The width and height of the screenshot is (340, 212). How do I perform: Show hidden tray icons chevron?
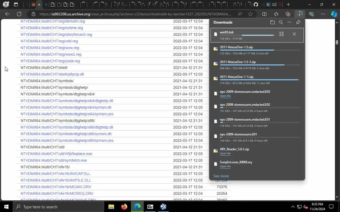[293, 207]
